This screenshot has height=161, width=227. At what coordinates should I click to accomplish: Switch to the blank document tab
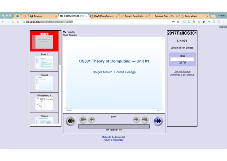coord(24,16)
